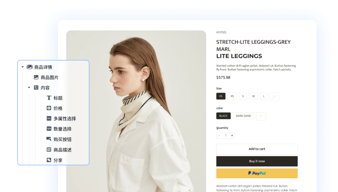Click the 商品描述 table icon
Screen dimensions: 338x192
click(49, 150)
